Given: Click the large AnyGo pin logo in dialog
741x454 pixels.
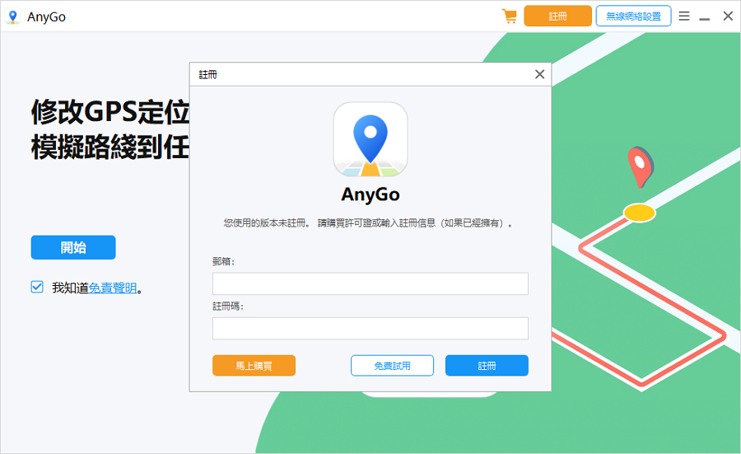Looking at the screenshot, I should pyautogui.click(x=370, y=139).
